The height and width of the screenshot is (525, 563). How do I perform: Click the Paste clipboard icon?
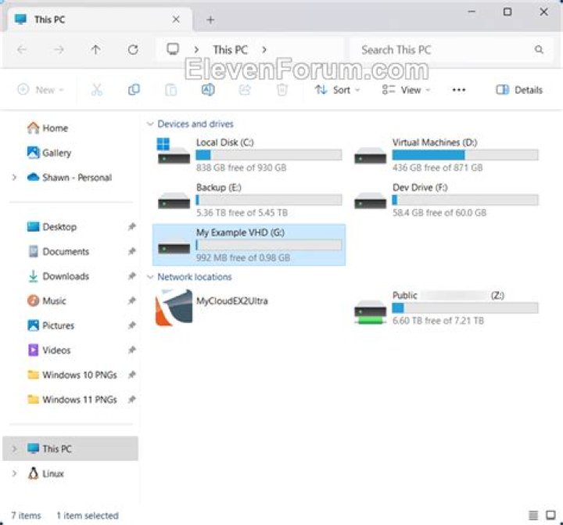click(x=171, y=89)
